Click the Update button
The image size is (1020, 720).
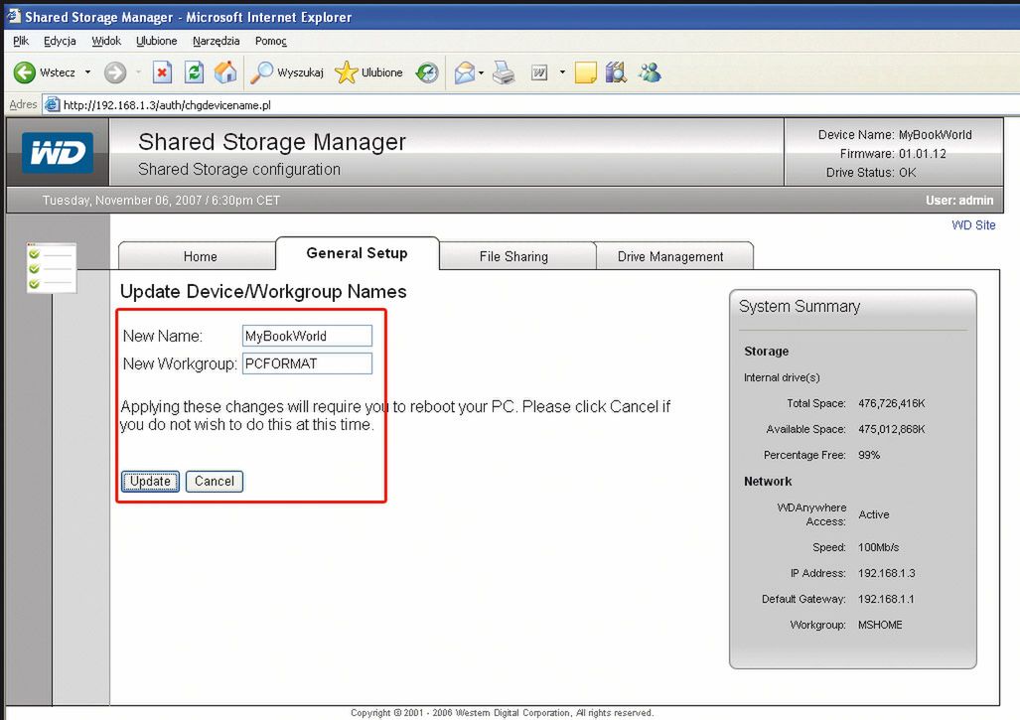pyautogui.click(x=150, y=482)
